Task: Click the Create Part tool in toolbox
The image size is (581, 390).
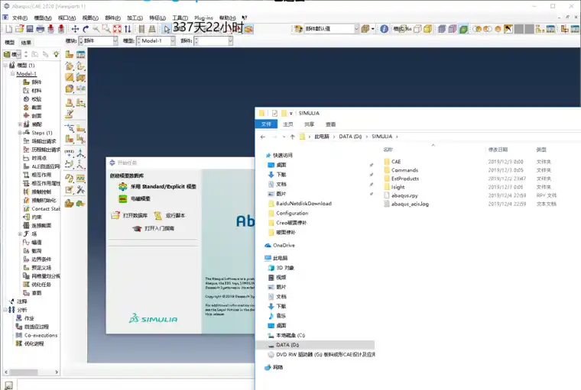Action: [70, 55]
